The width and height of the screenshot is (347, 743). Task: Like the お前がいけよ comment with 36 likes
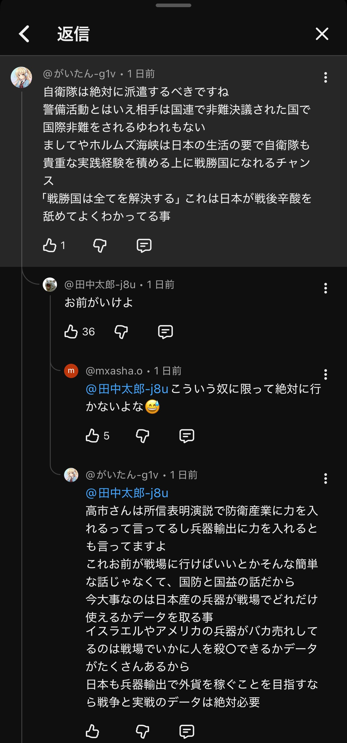[71, 331]
